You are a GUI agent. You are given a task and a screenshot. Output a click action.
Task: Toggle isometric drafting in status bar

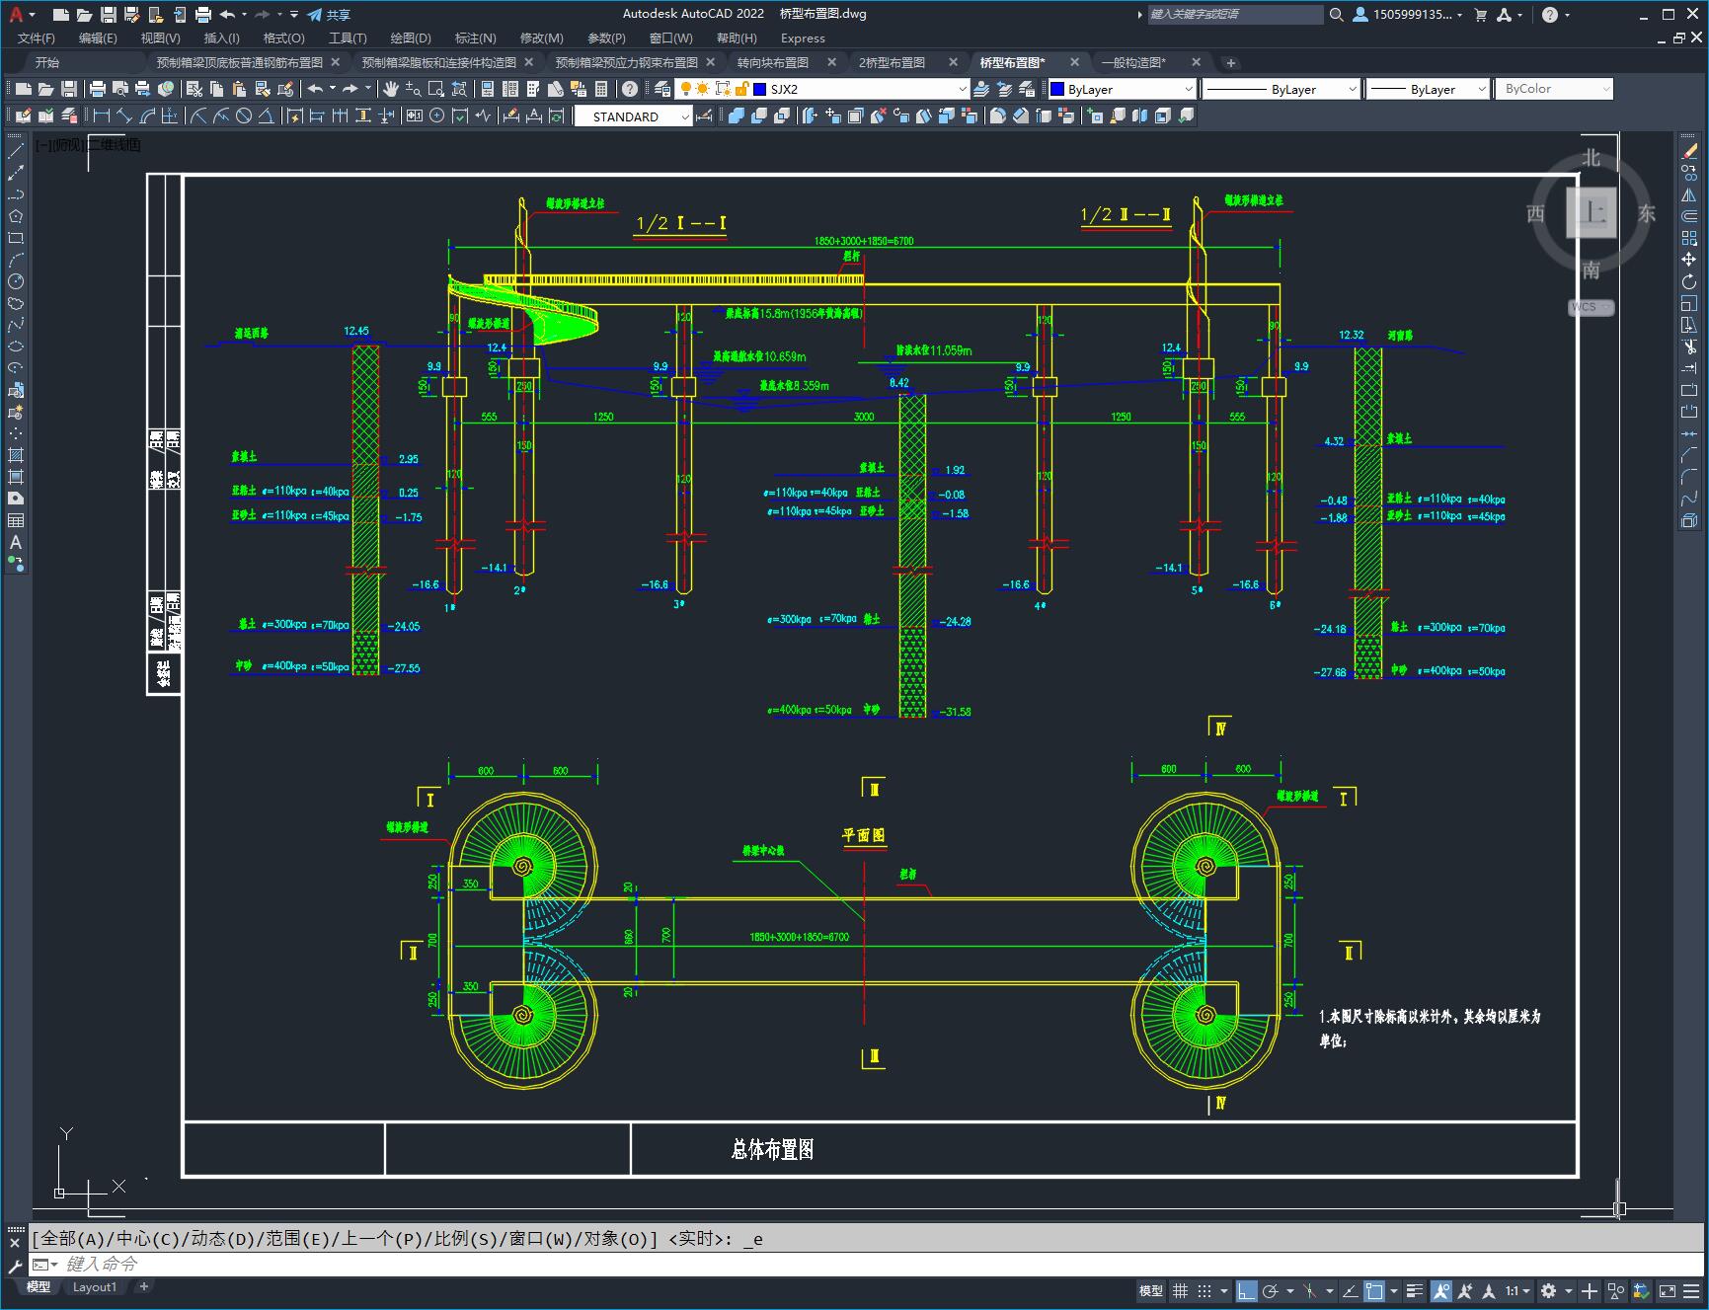click(1310, 1291)
